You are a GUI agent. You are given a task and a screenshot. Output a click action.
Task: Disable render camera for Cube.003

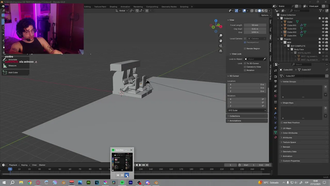327,32
